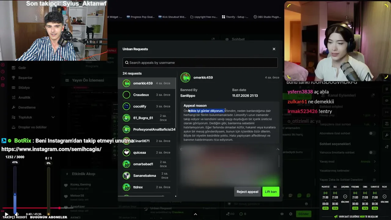Open Başarılar in dashboard sidebar
The width and height of the screenshot is (391, 220).
click(x=25, y=78)
